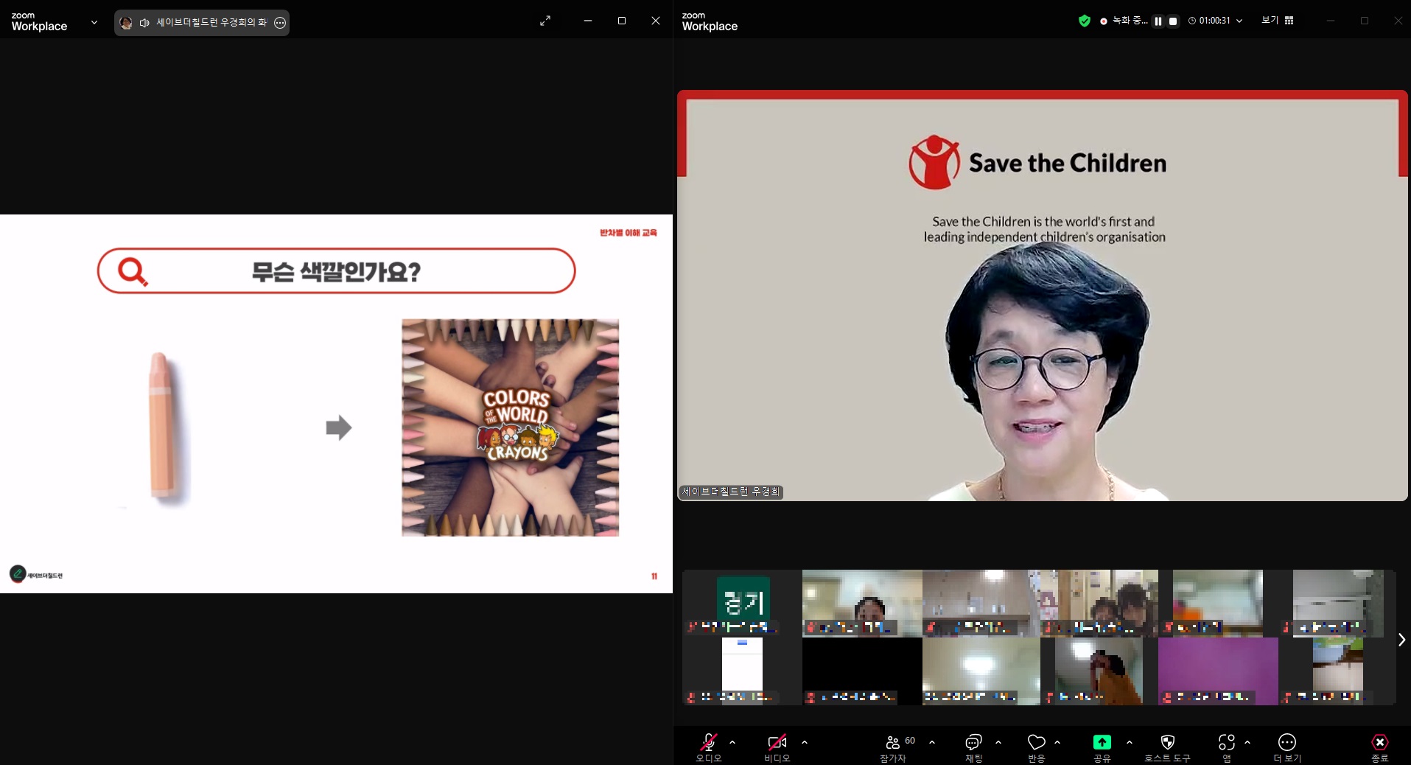Expand reactions options arrow beside 반응
The image size is (1411, 765).
coord(1057,742)
